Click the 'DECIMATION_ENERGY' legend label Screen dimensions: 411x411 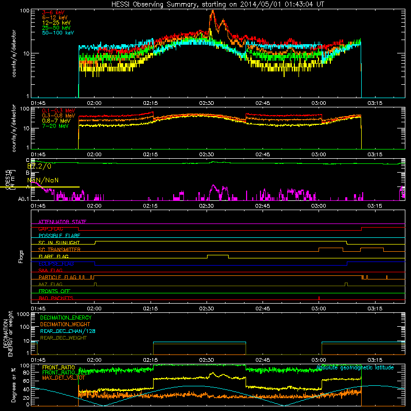coord(66,317)
